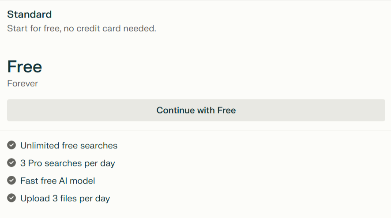Click checkmark icon beside Unlimited free searches
The width and height of the screenshot is (391, 218).
point(11,145)
